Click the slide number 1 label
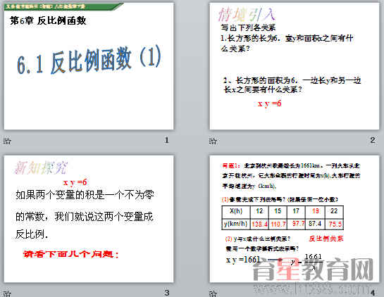The height and width of the screenshot is (297, 384). (x=166, y=140)
